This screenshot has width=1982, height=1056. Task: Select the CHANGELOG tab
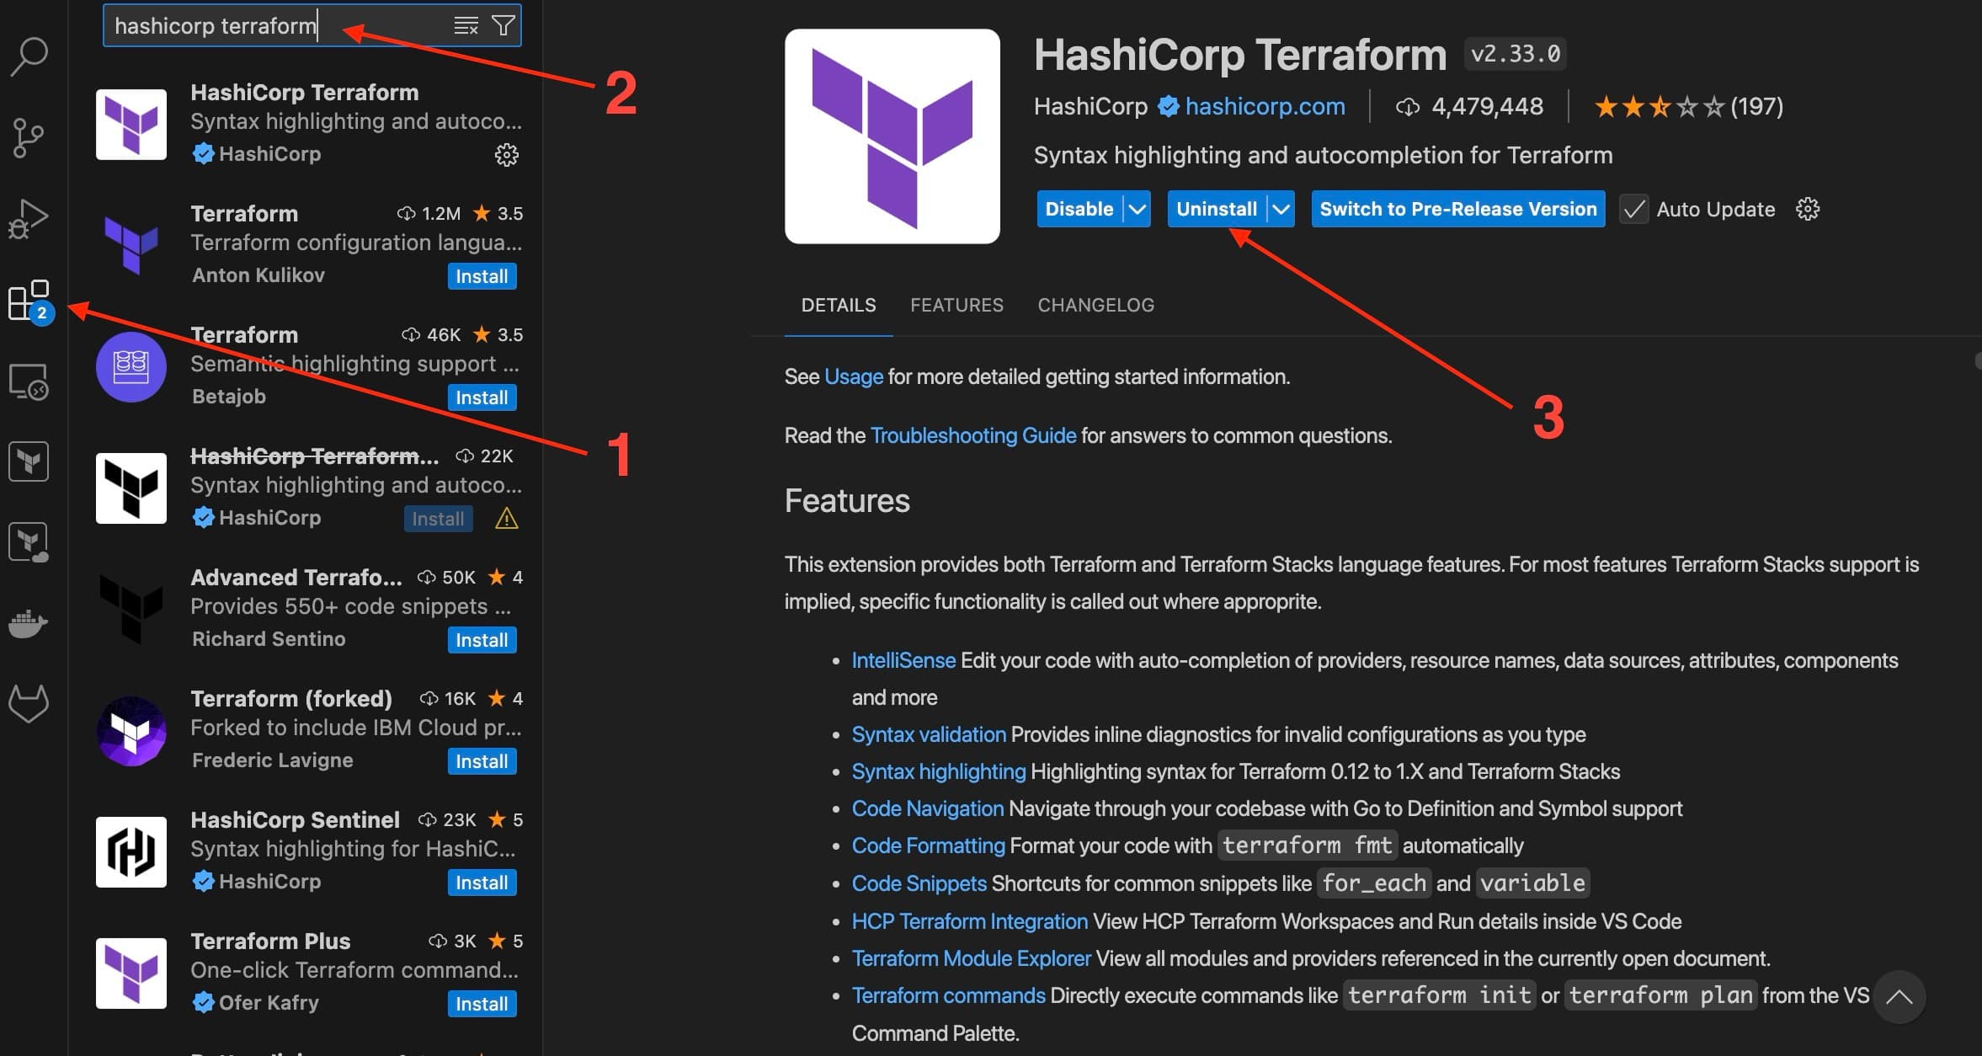click(1095, 305)
